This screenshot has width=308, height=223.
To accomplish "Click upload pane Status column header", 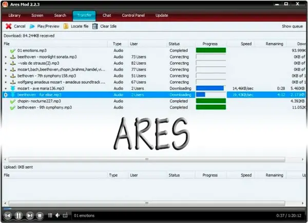I will click(x=181, y=175).
